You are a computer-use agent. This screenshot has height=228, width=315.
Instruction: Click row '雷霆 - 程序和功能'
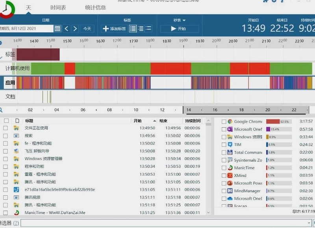click(x=102, y=174)
